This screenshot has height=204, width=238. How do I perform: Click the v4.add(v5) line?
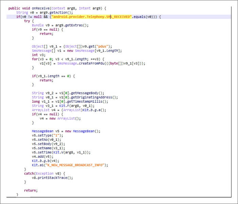point(42,157)
